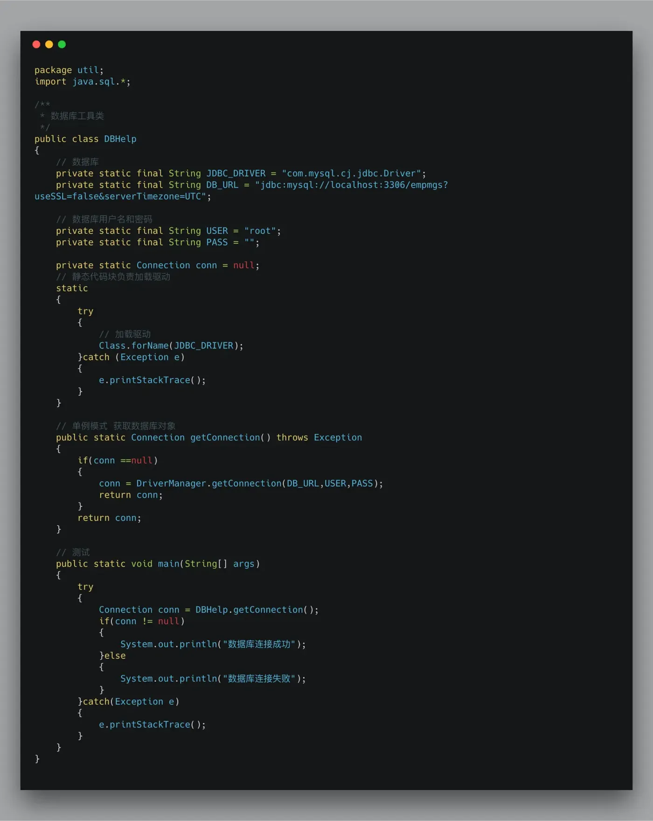Click the green maximize dot

pyautogui.click(x=62, y=44)
